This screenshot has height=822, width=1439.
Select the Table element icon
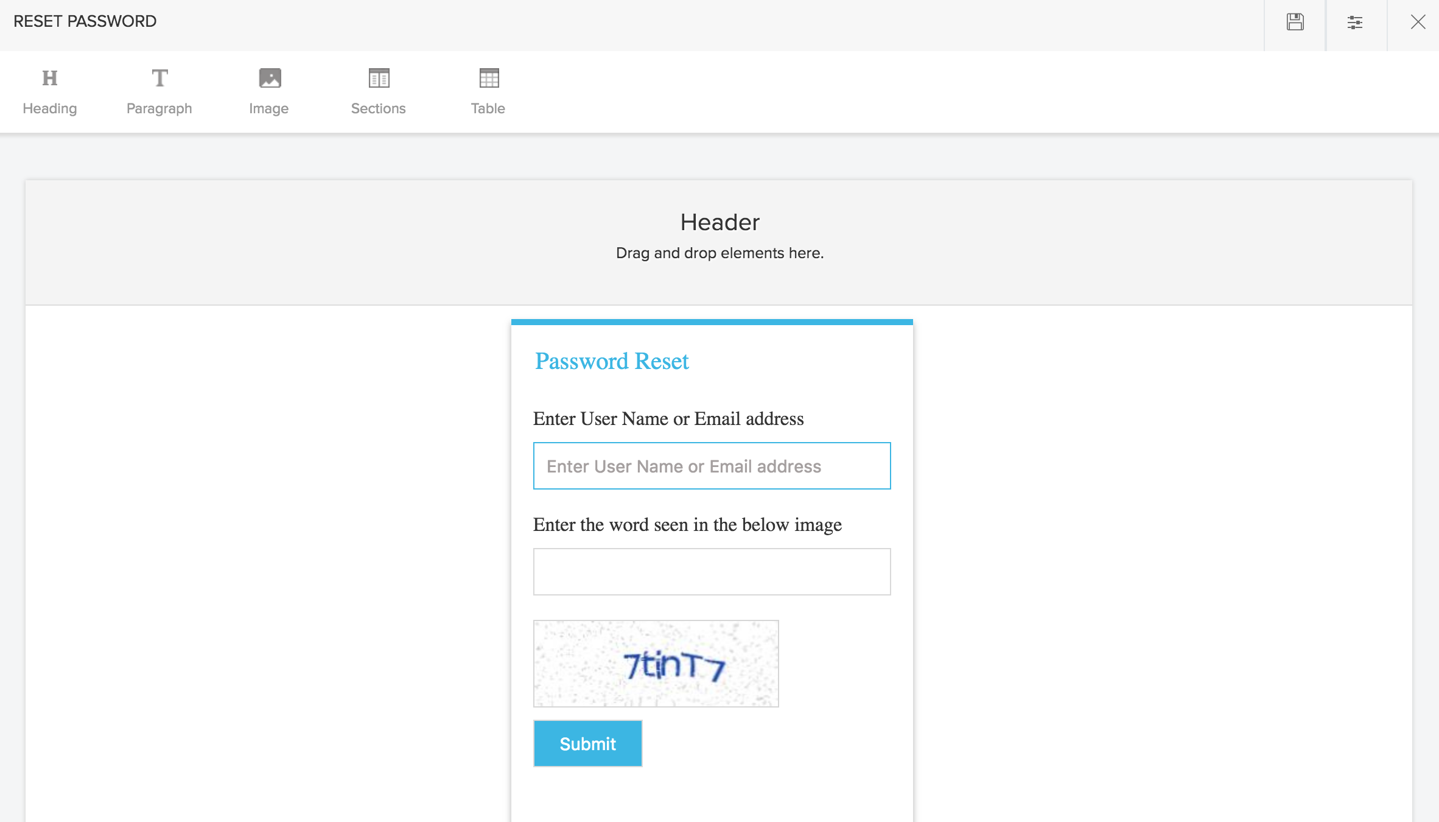click(489, 78)
